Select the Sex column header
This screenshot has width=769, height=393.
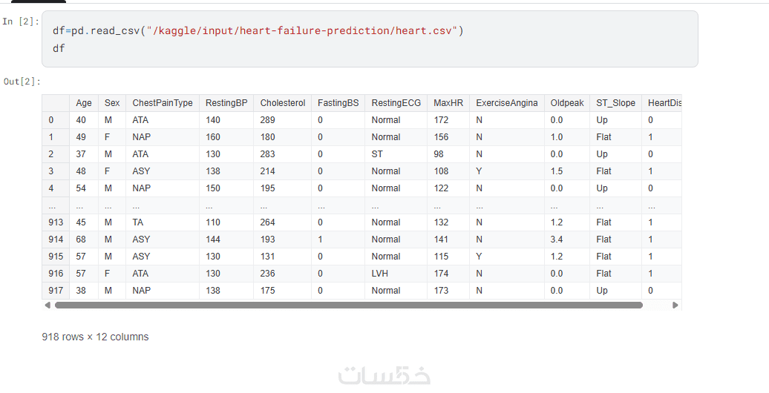(x=112, y=103)
